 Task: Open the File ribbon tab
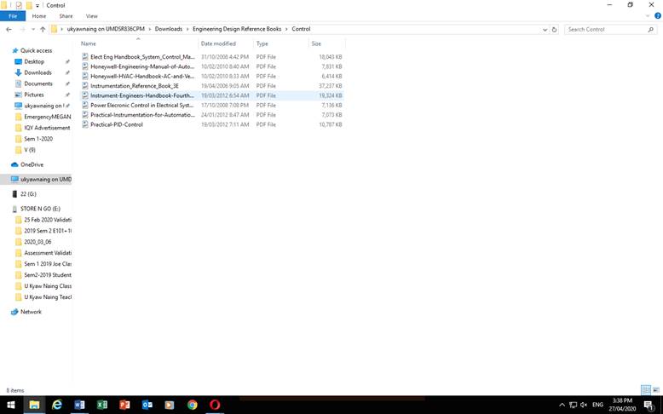[x=13, y=16]
